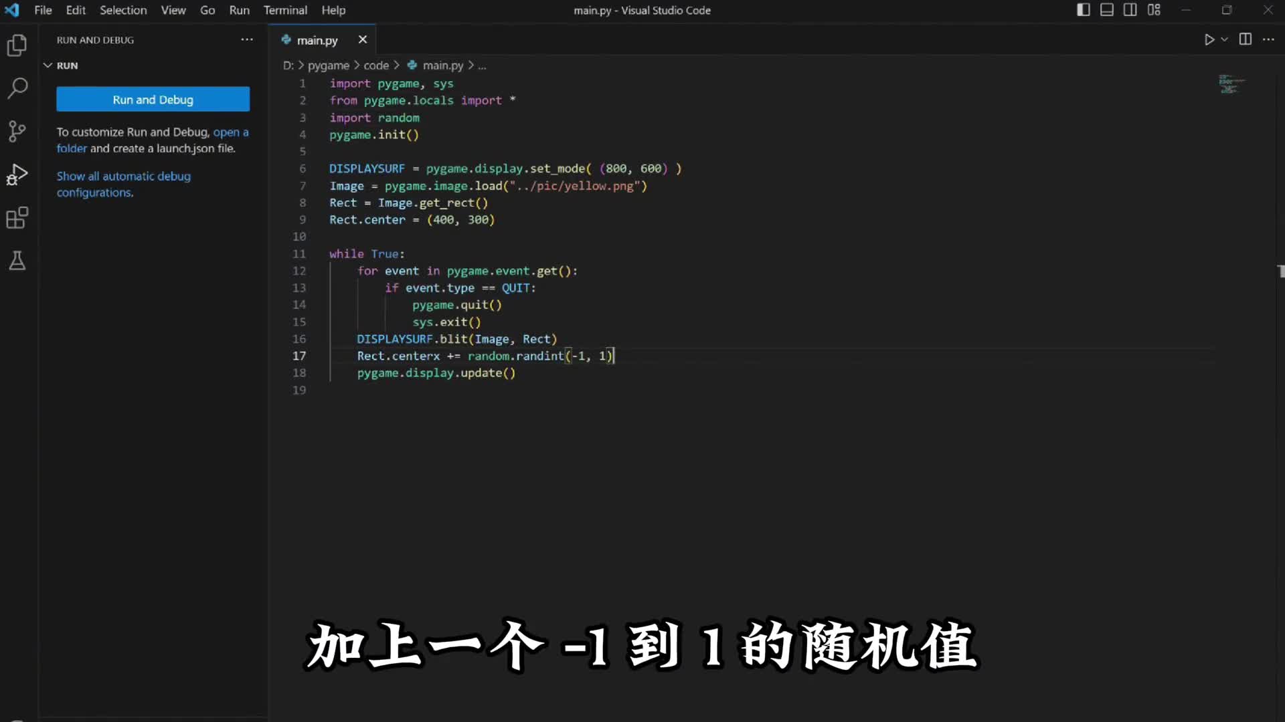The image size is (1285, 722).
Task: Toggle the bottom Panel visibility
Action: point(1106,9)
